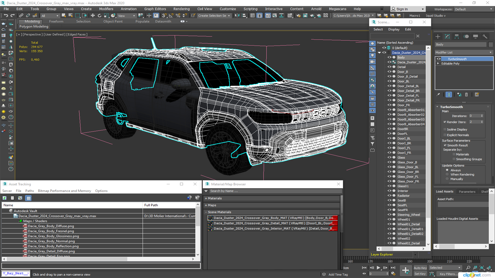Collapse the Dacia_Duster_2024 layer in Scene Explorer
The image size is (495, 278).
[x=379, y=53]
